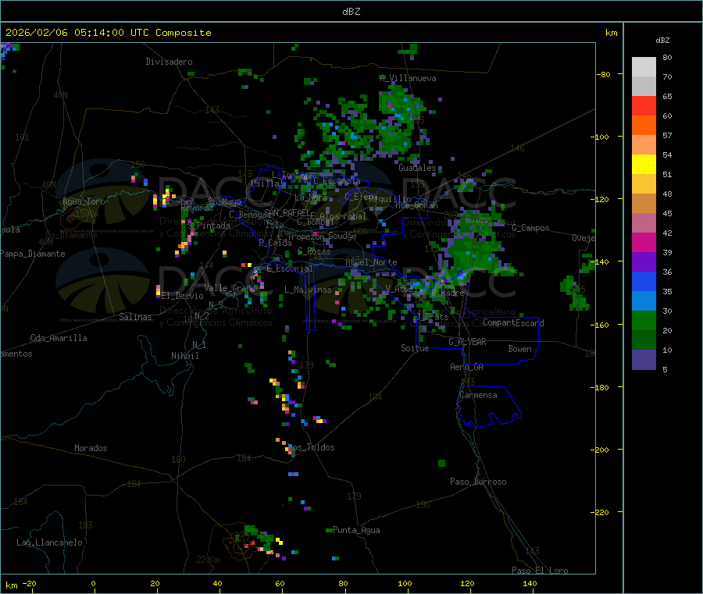703x594 pixels.
Task: Click the orange 57-60 dBZ legend swatch
Action: coord(644,126)
